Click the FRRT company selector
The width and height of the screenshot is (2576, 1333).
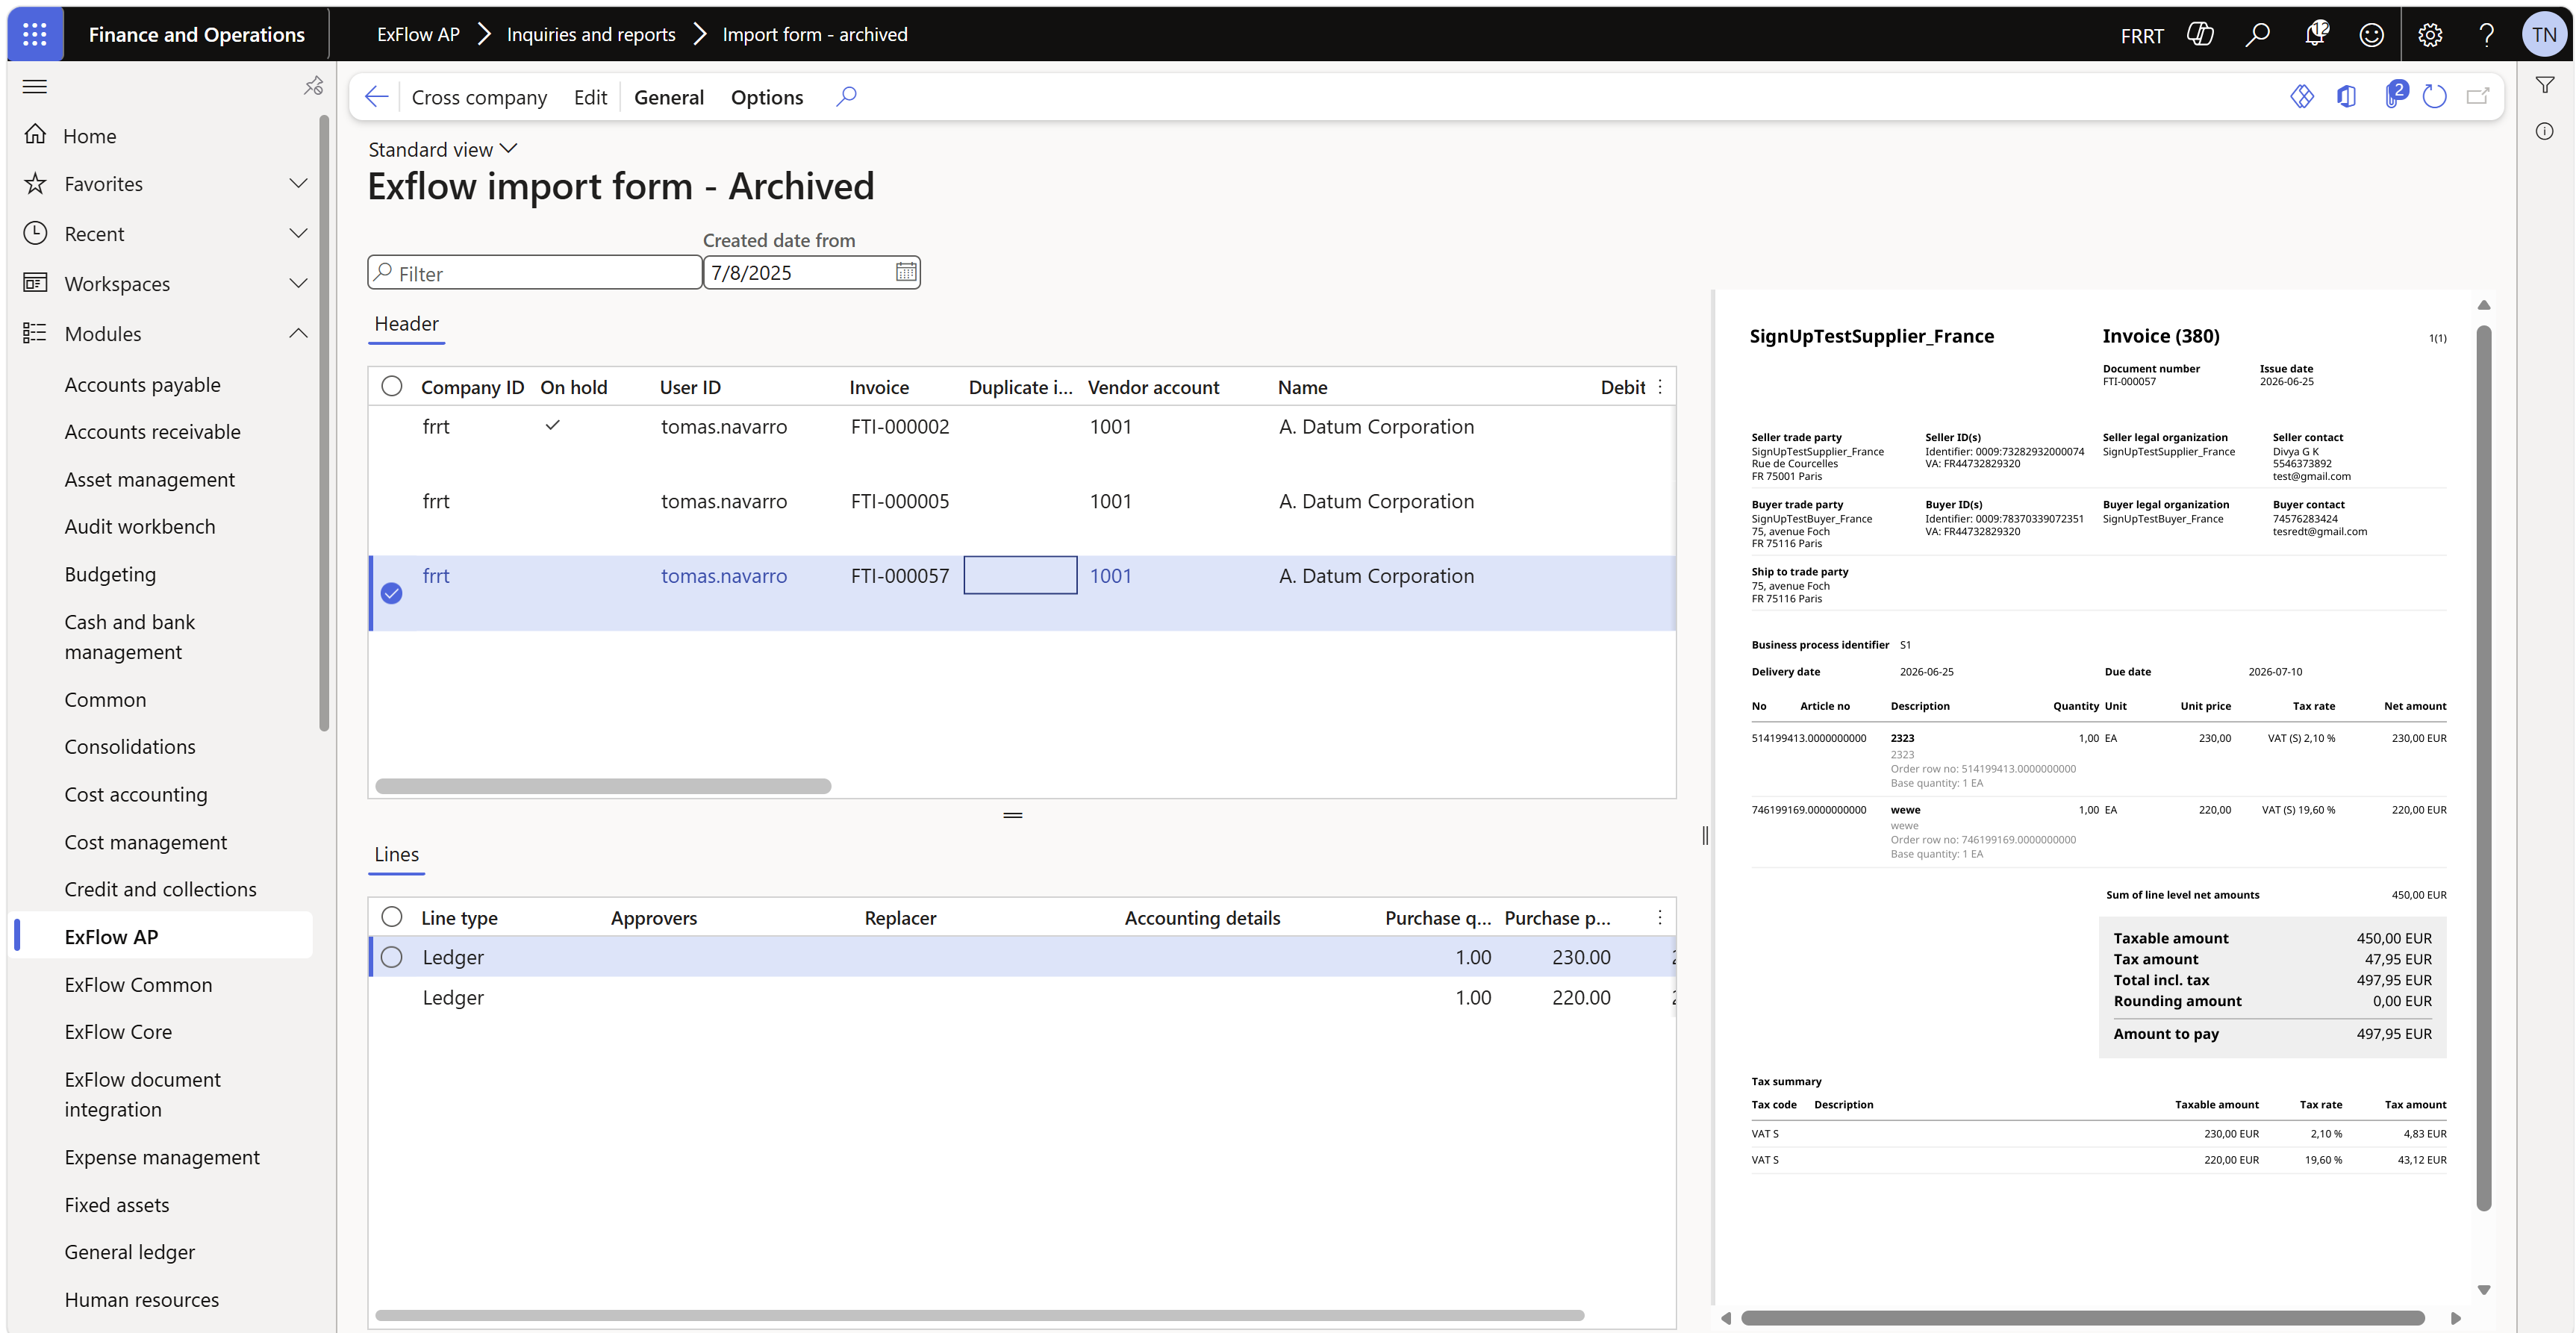[2142, 36]
